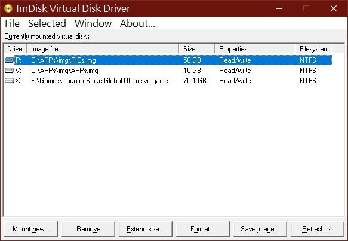Click the Extend size... button

(x=146, y=229)
